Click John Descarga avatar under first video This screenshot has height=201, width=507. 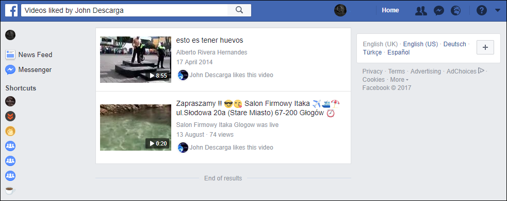click(183, 75)
